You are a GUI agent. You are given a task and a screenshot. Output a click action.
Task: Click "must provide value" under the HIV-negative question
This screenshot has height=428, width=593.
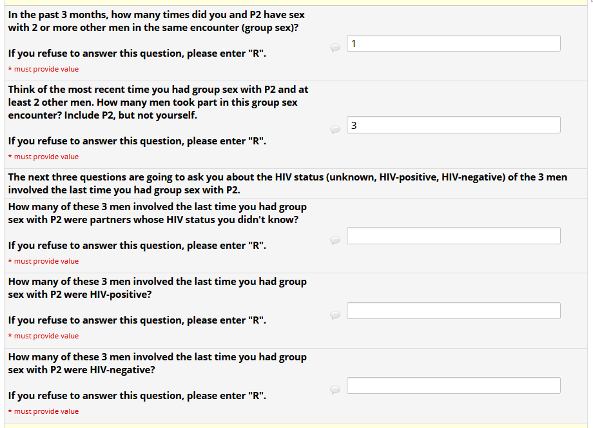(46, 411)
